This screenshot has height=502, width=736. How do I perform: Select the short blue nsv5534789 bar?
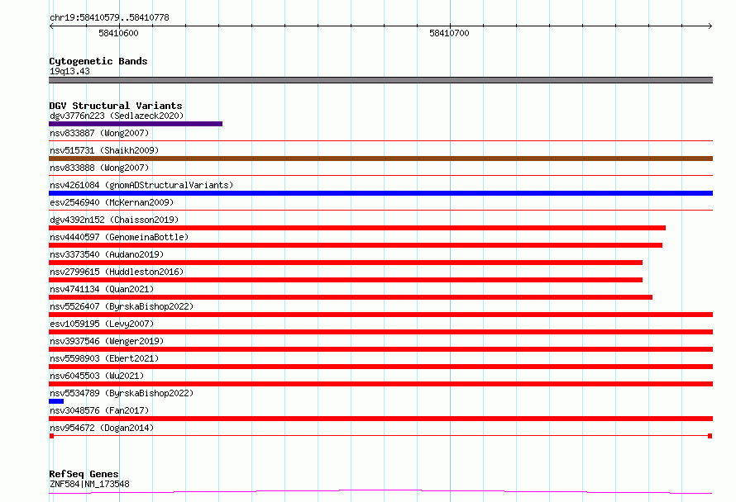click(56, 401)
